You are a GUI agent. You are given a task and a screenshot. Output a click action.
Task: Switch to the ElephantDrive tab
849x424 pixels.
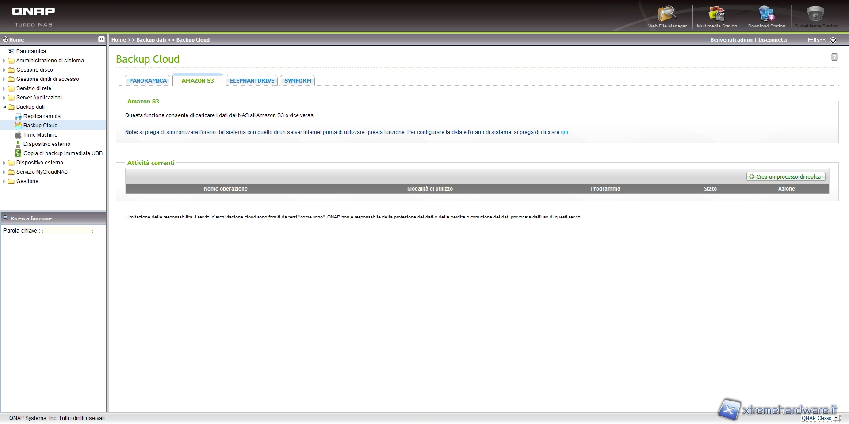tap(252, 80)
